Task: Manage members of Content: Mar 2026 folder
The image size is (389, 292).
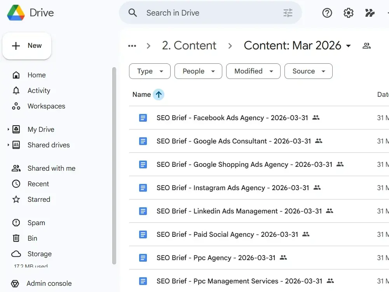Action: [366, 45]
